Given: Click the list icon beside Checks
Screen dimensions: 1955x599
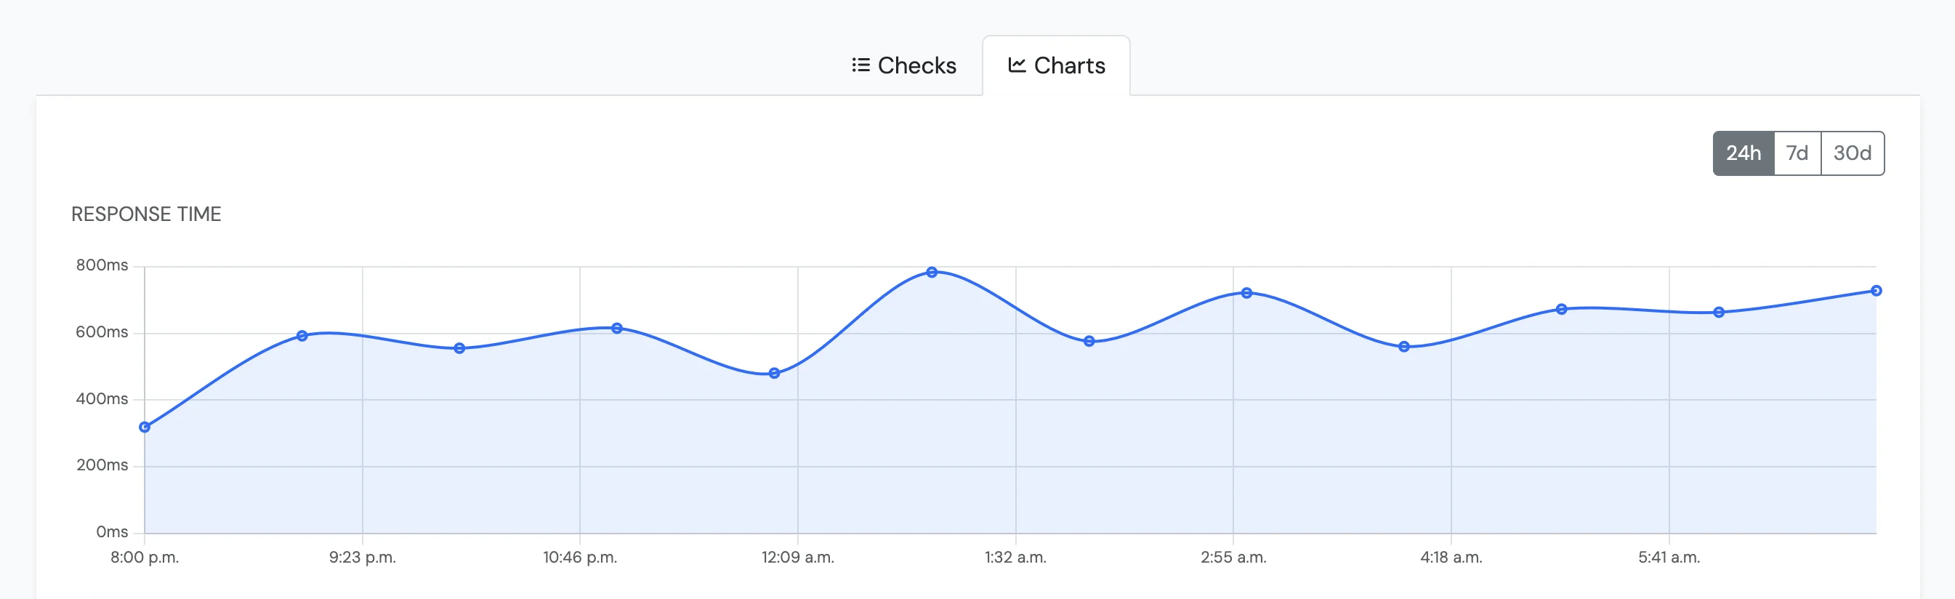Looking at the screenshot, I should coord(860,65).
